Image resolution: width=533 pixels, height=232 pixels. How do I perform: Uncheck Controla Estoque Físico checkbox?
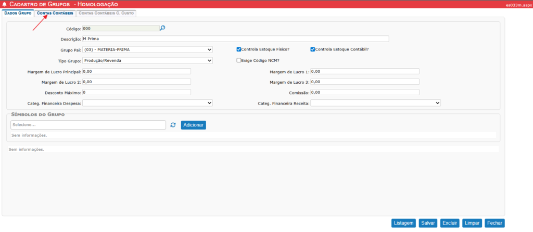point(239,49)
